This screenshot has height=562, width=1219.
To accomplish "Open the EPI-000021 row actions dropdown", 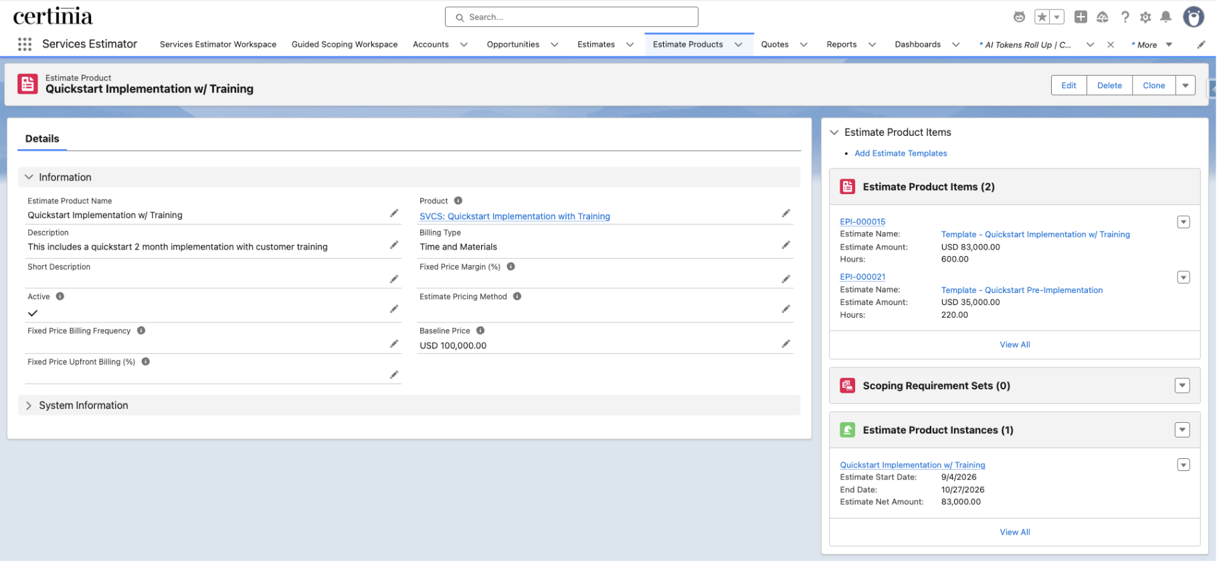I will [x=1184, y=278].
